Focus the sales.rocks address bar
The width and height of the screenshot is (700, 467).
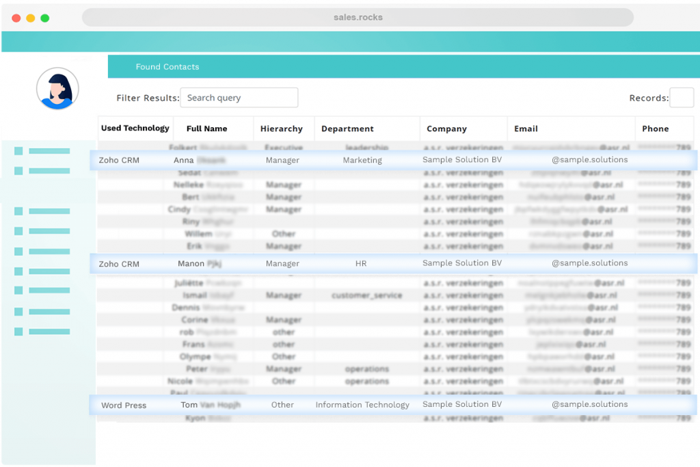(x=358, y=18)
